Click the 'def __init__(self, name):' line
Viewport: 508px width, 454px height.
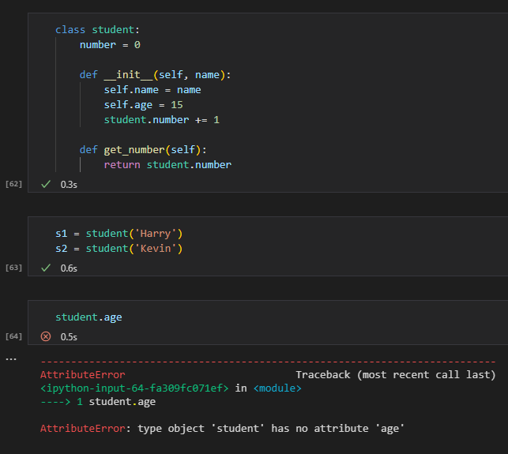[x=155, y=75]
